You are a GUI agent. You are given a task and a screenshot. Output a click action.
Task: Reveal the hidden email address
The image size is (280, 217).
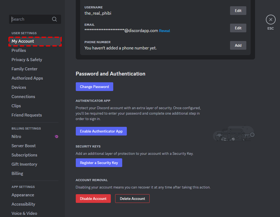tap(165, 31)
